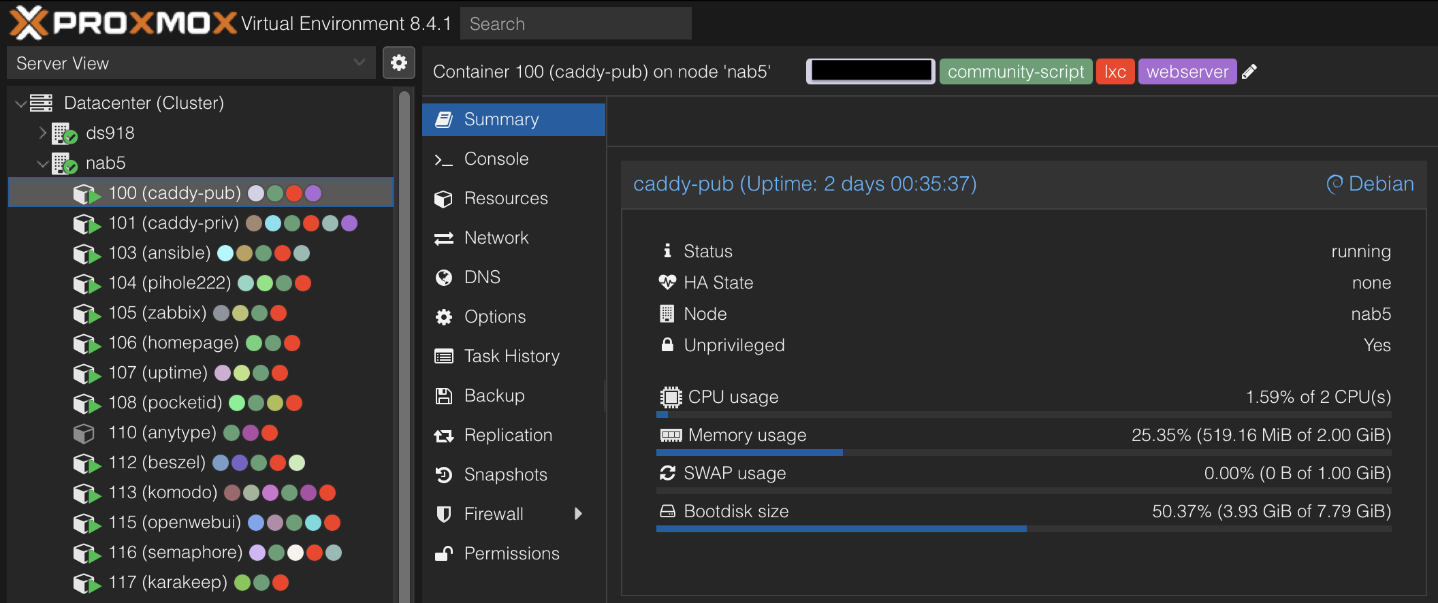The image size is (1438, 603).
Task: Click the purple webserver tag
Action: tap(1187, 71)
